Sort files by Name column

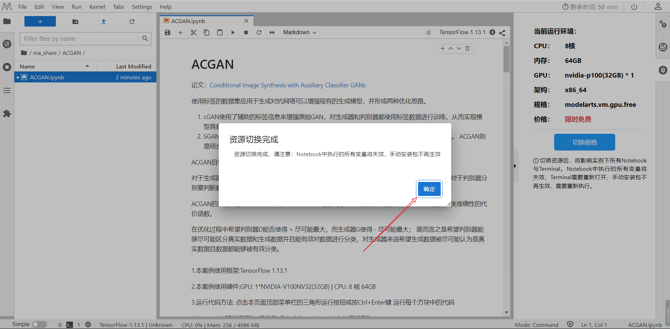(x=55, y=66)
